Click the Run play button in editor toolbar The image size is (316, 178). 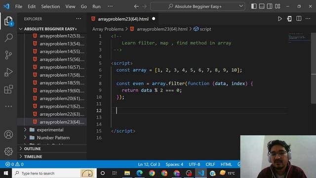click(x=280, y=19)
